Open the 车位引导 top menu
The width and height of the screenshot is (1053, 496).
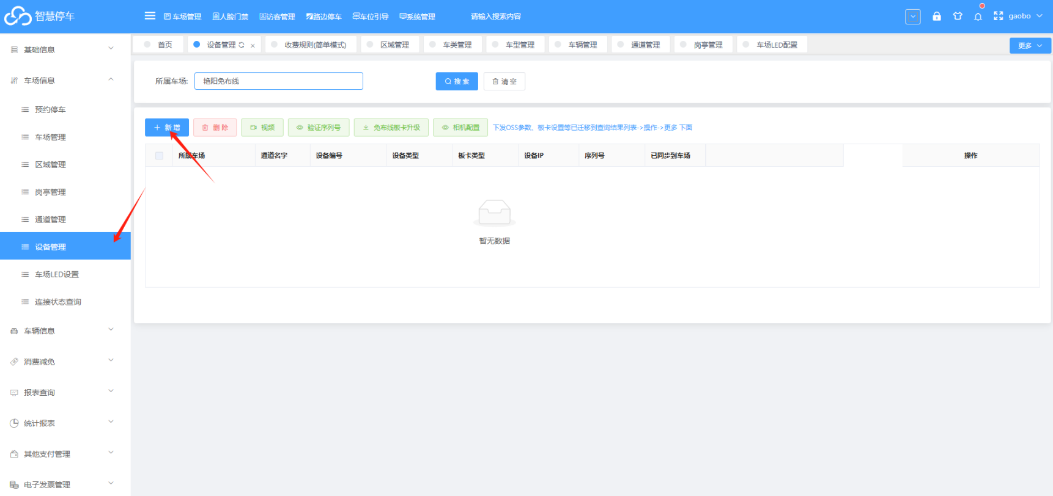[x=371, y=16]
